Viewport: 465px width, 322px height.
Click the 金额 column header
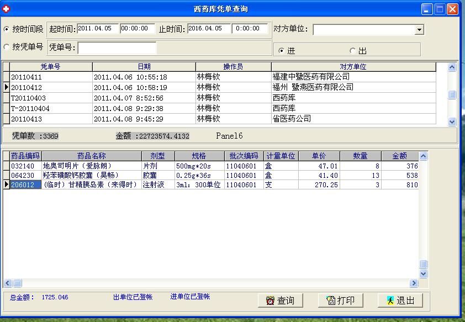coord(400,156)
